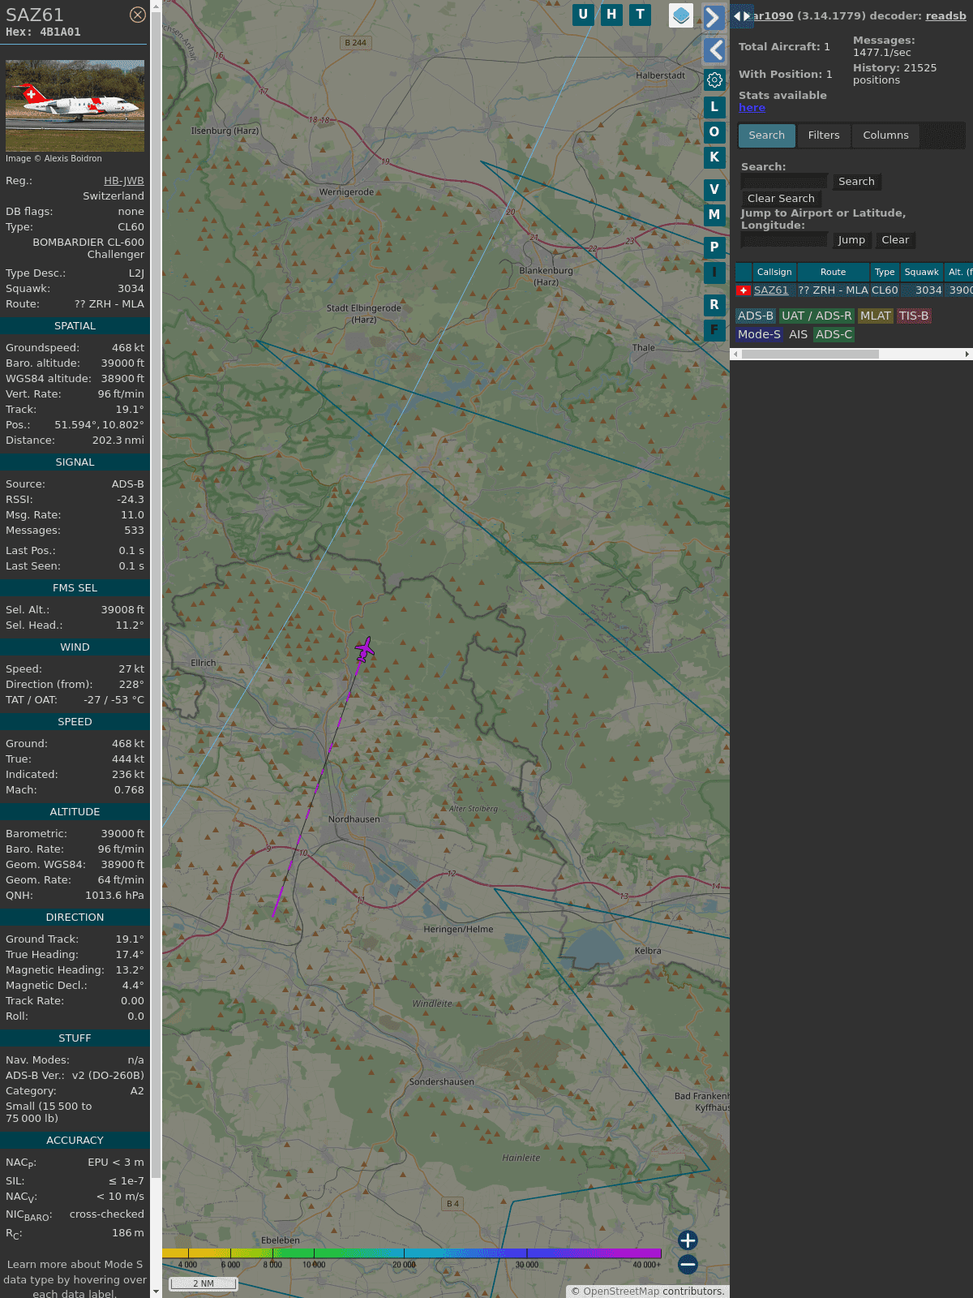Screen dimensions: 973x1298
Task: Click the aircraft table horizontal scrollbar
Action: coord(809,355)
